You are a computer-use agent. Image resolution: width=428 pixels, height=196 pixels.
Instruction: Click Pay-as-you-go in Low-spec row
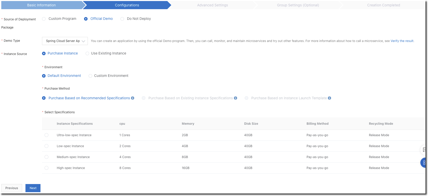tap(317, 146)
